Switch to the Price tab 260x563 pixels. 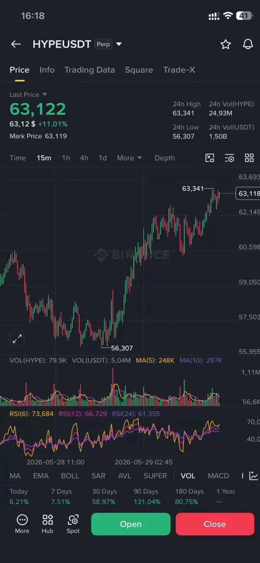20,70
